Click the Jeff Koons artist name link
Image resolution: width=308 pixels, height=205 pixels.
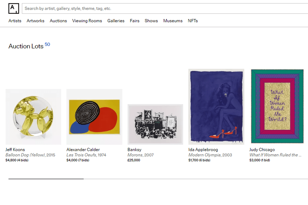[x=15, y=150]
